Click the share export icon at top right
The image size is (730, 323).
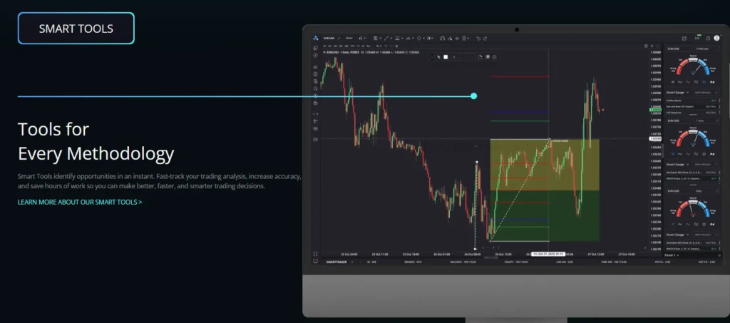(684, 39)
